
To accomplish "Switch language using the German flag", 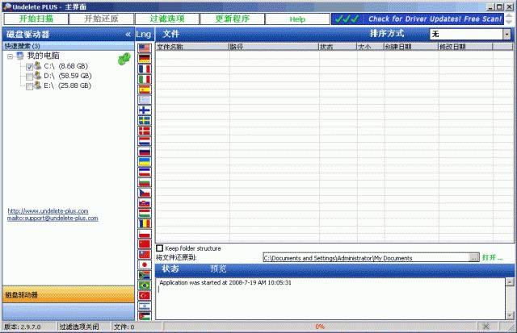I will coord(145,59).
